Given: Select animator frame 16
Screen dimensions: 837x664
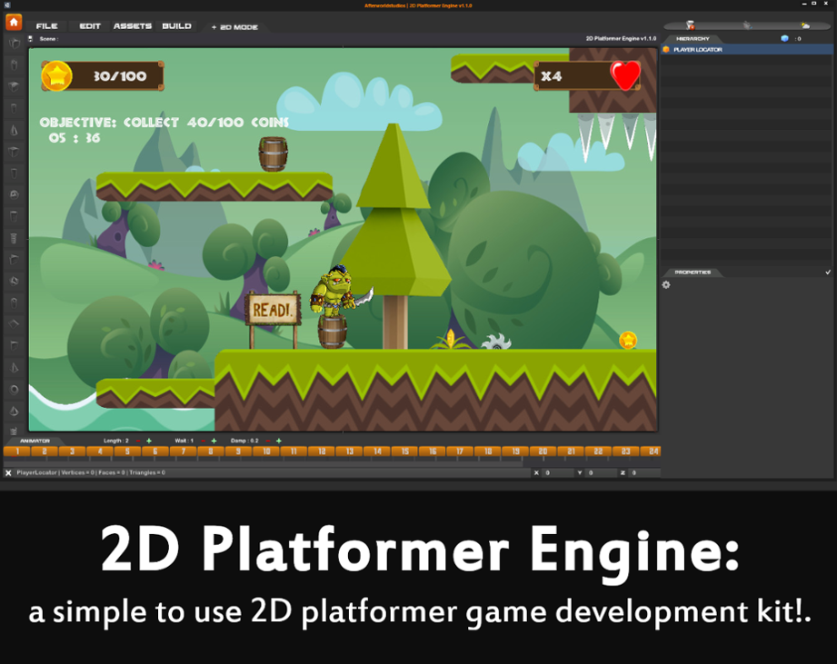Looking at the screenshot, I should 433,451.
